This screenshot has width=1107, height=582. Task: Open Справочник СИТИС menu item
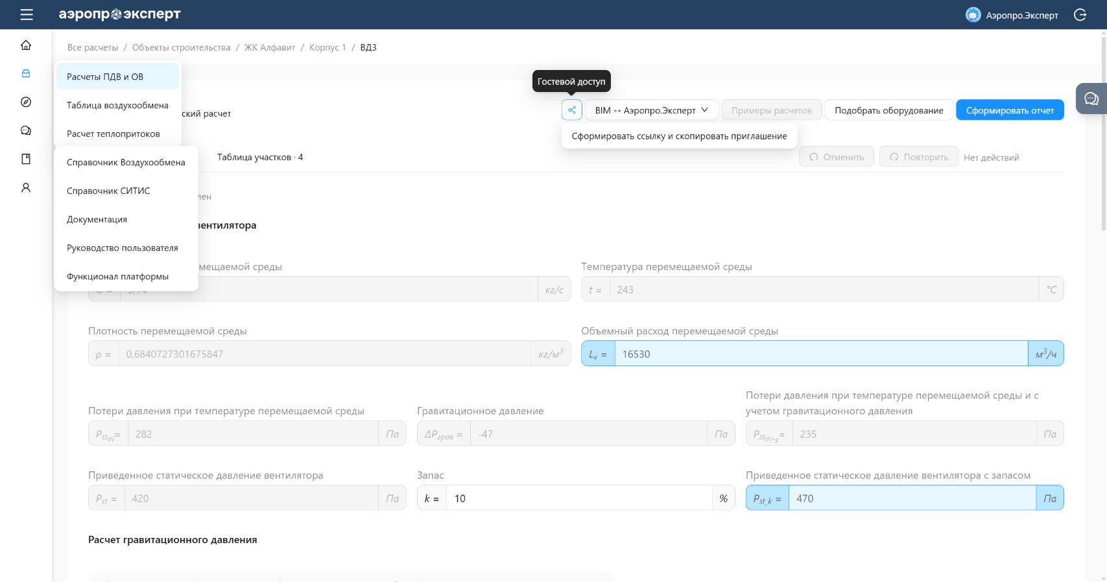(126, 191)
